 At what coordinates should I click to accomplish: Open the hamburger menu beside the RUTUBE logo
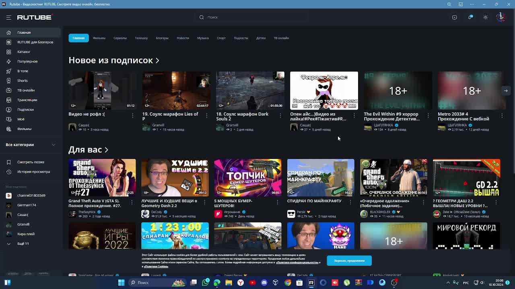pos(8,17)
